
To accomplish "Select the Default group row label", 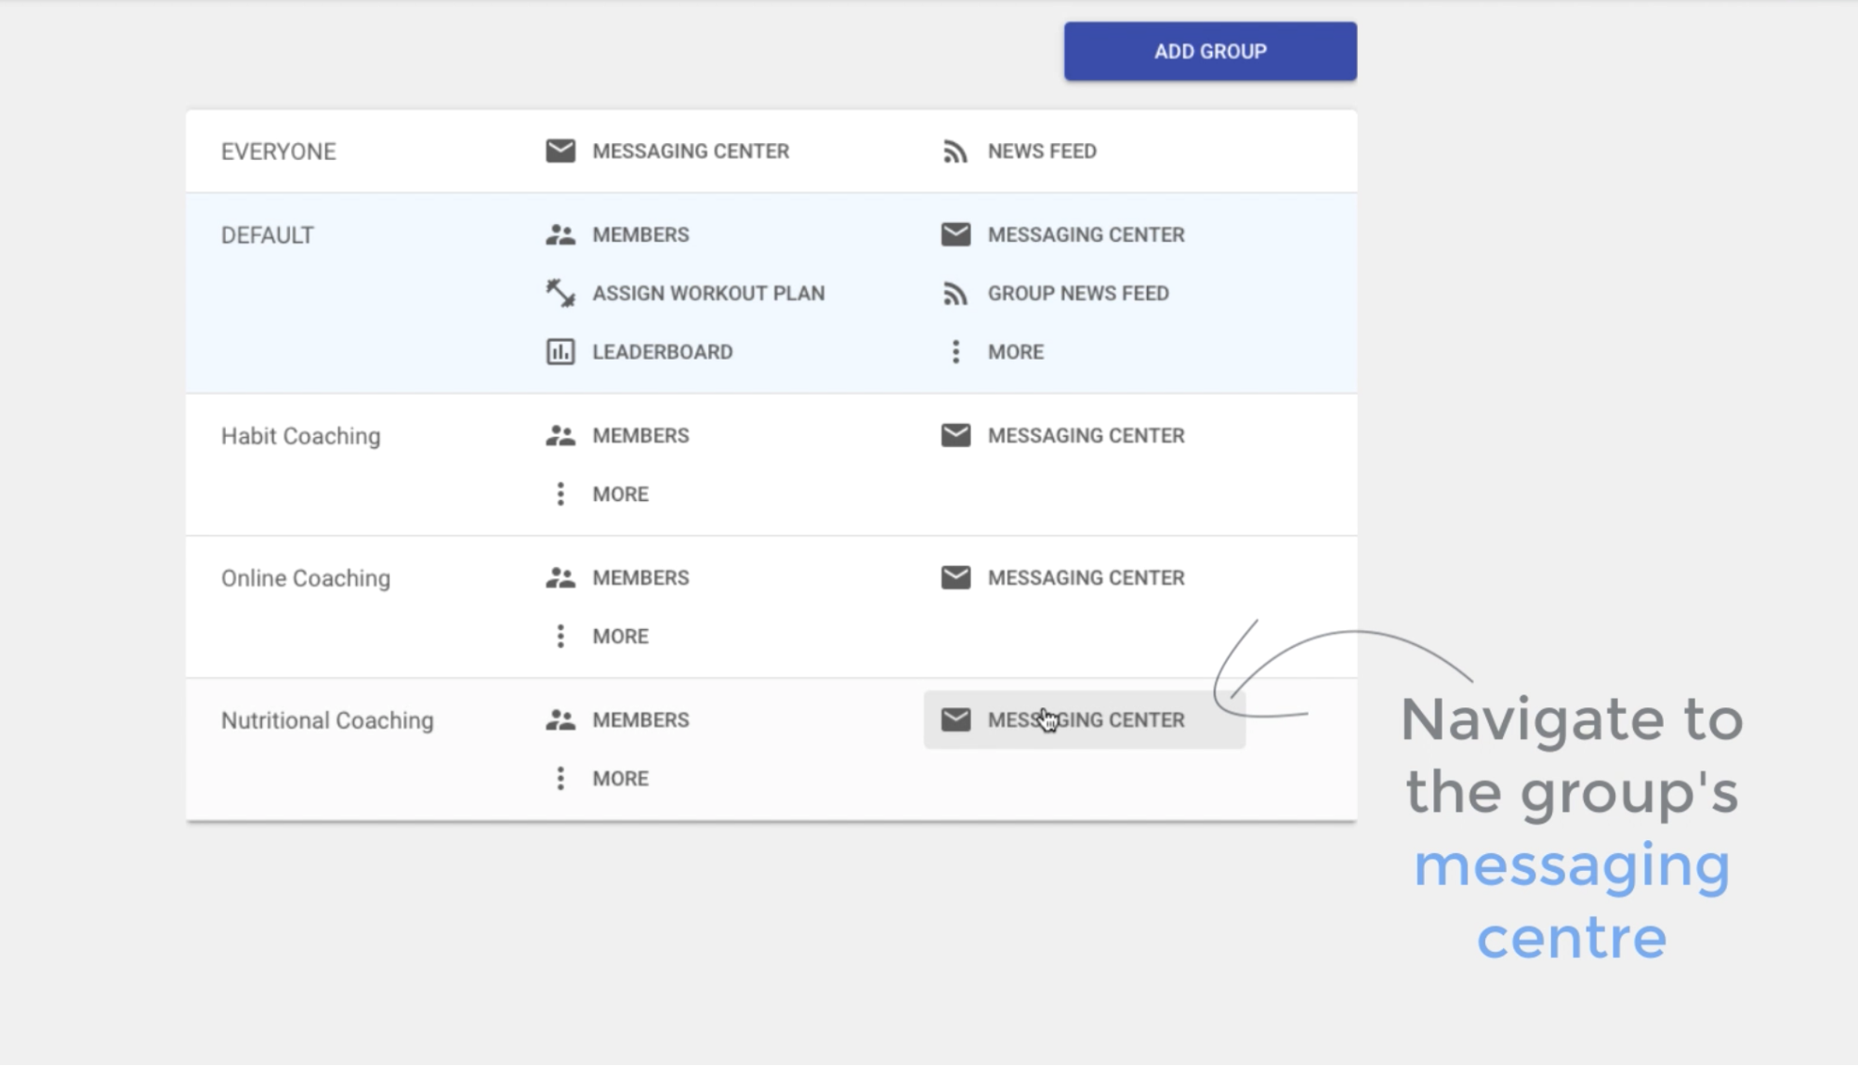I will pyautogui.click(x=268, y=235).
